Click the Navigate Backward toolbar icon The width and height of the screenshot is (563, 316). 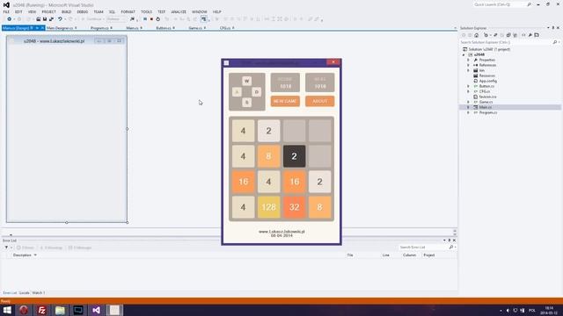(x=9, y=19)
